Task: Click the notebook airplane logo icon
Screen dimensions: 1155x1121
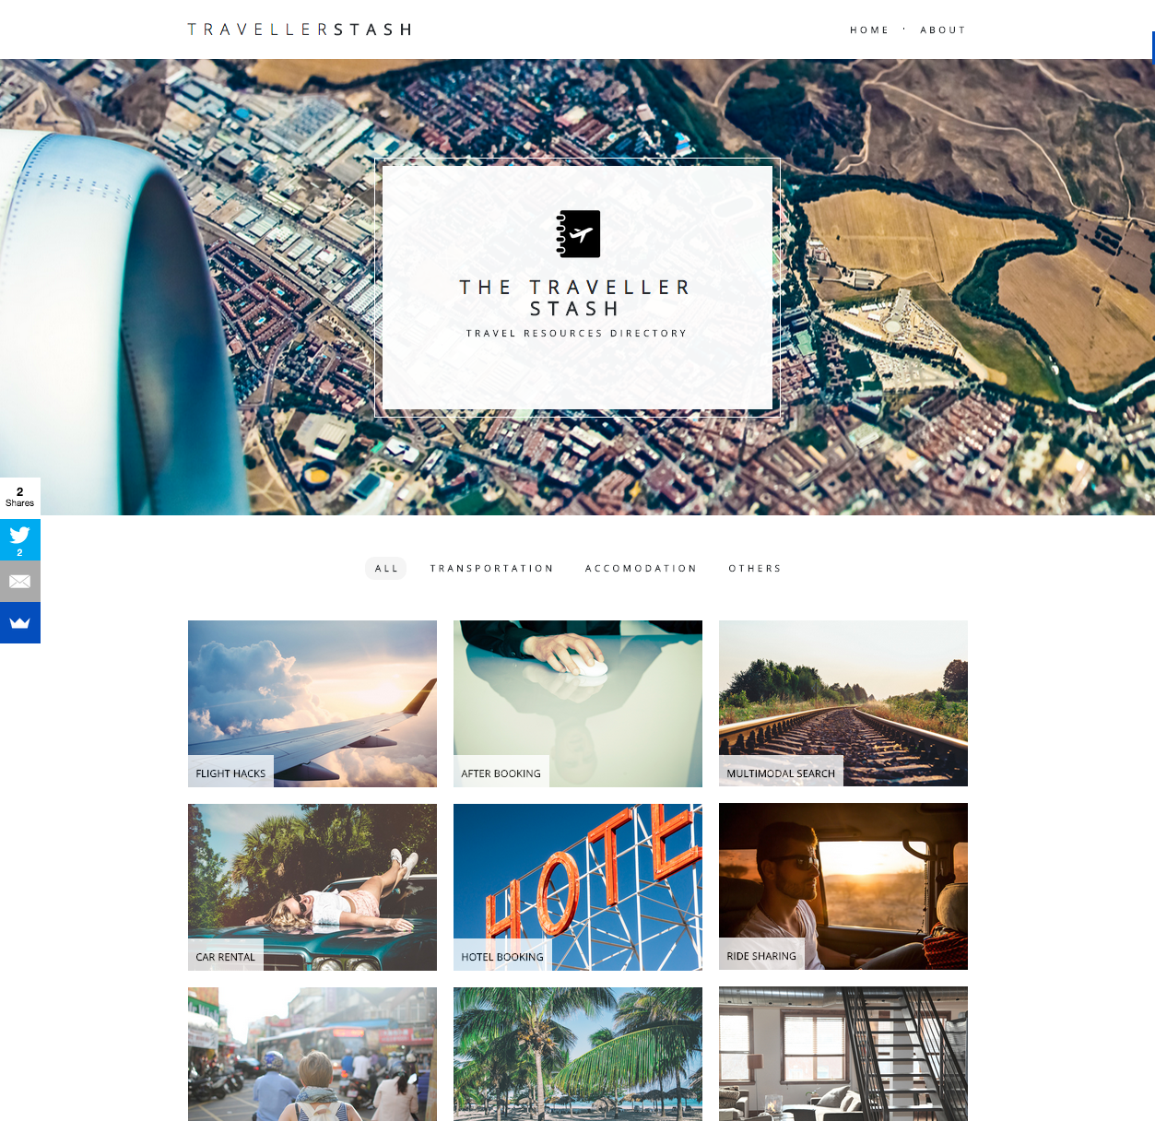Action: [578, 234]
